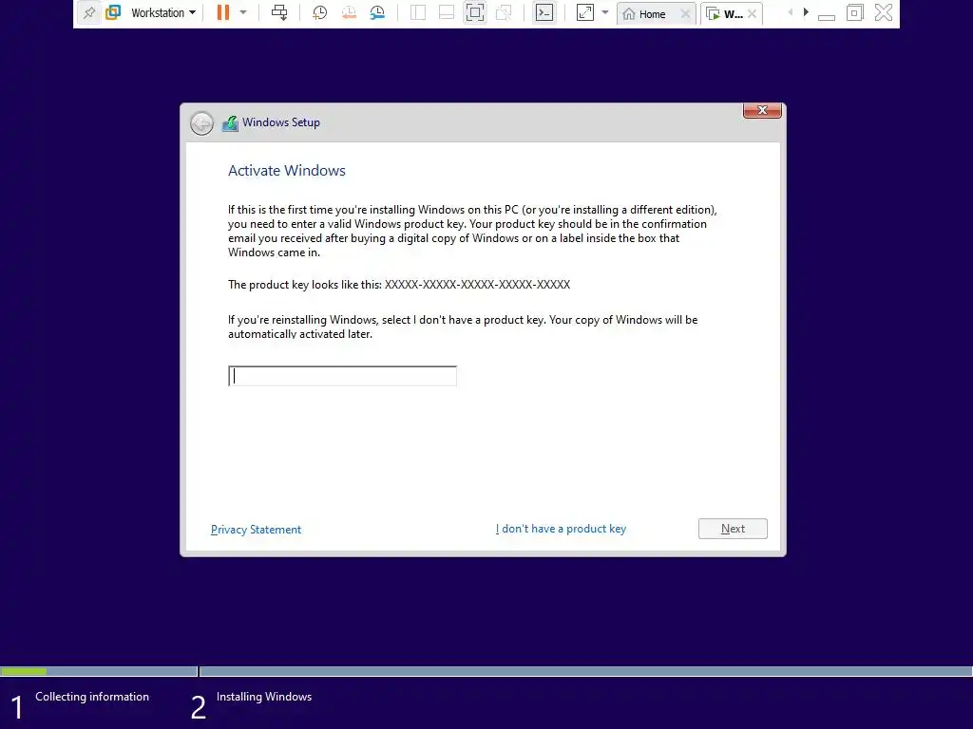Choose I don't have a product key

(x=561, y=529)
